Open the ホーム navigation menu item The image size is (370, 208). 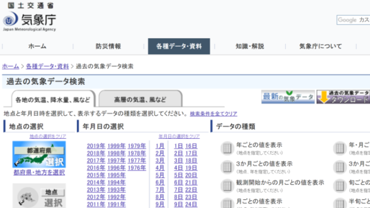[37, 46]
